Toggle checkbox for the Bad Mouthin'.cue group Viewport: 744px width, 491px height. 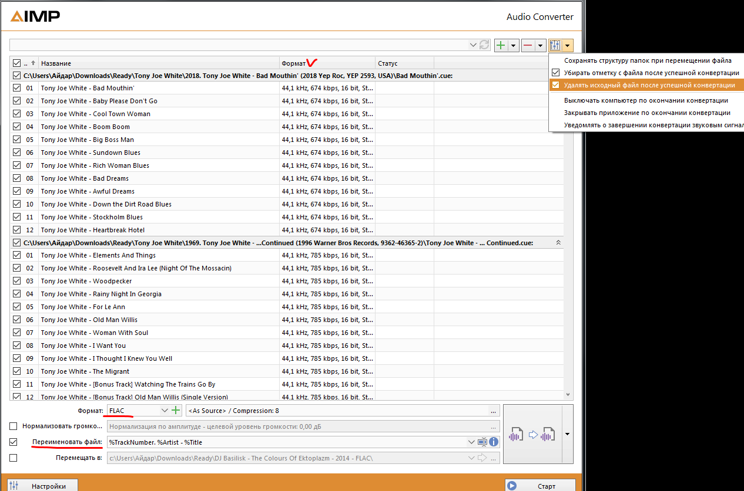(x=16, y=75)
